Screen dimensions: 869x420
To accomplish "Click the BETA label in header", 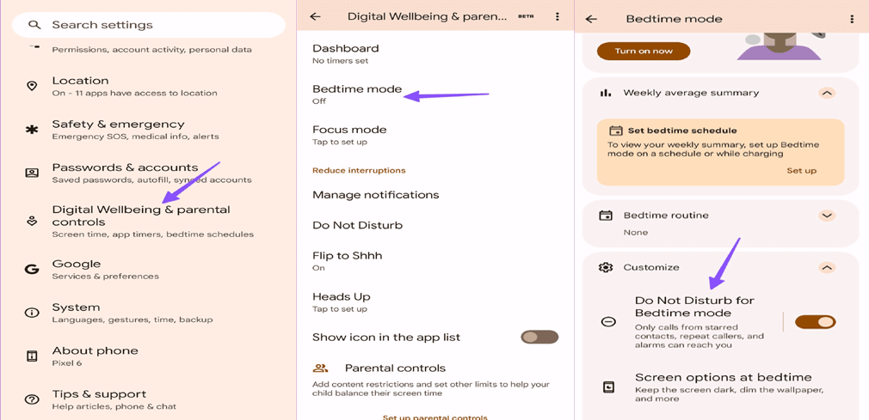I will tap(525, 16).
